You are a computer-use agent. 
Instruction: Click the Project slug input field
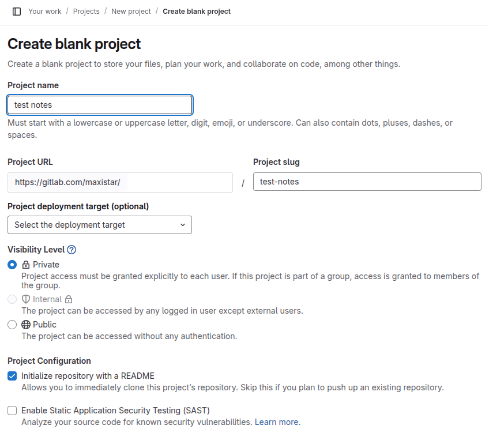point(367,182)
